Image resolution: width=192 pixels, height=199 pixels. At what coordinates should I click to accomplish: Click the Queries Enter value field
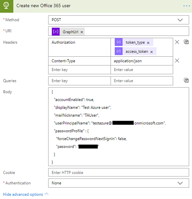(x=142, y=81)
